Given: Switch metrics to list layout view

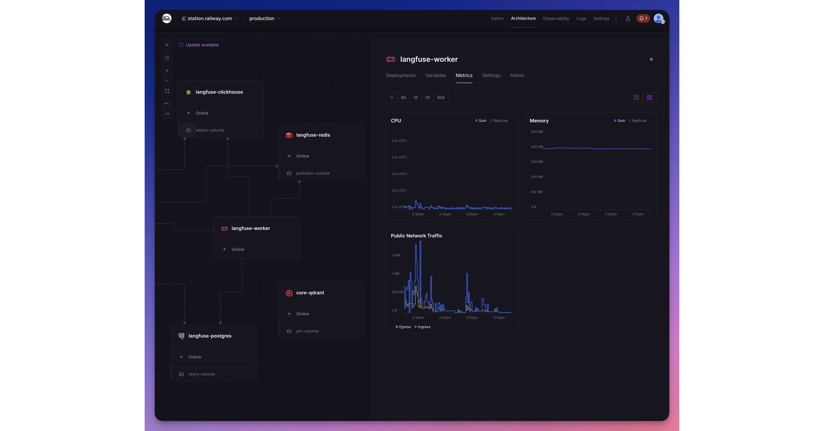Looking at the screenshot, I should click(636, 98).
